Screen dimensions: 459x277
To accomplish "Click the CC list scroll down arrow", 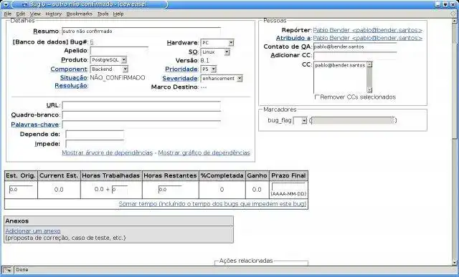I will pos(369,90).
